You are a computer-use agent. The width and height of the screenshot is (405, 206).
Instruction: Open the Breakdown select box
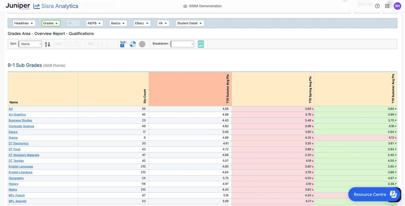(x=182, y=44)
